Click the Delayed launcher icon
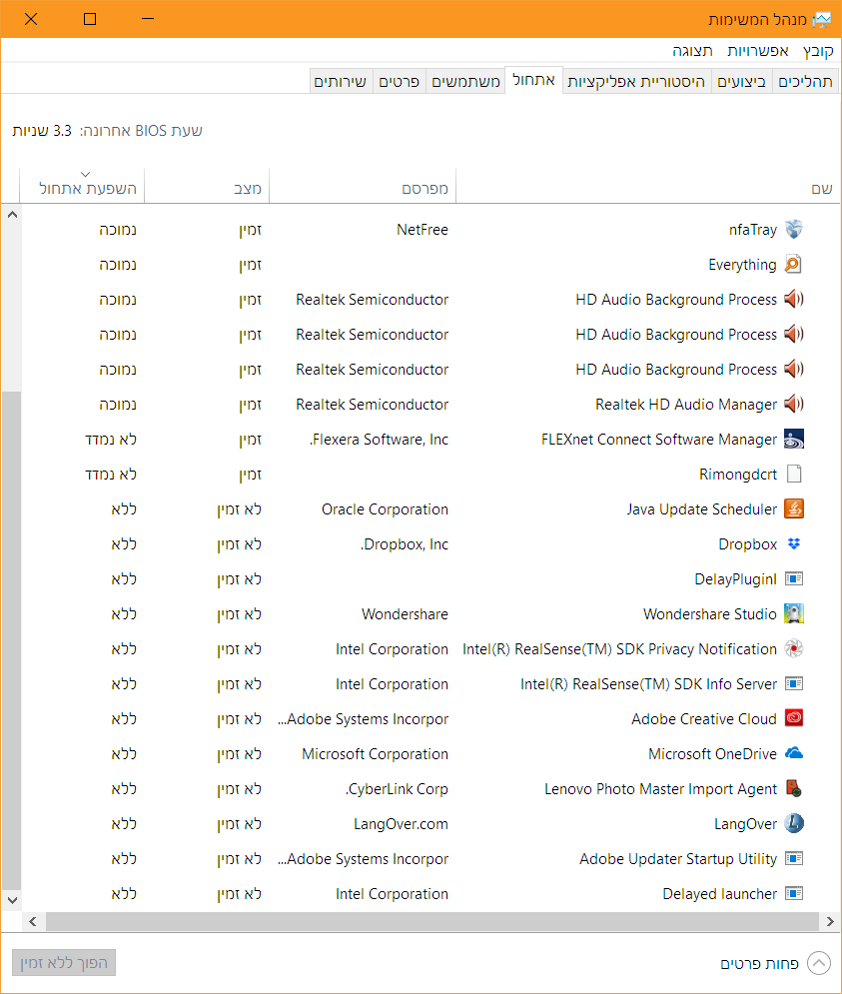The image size is (842, 994). click(794, 893)
